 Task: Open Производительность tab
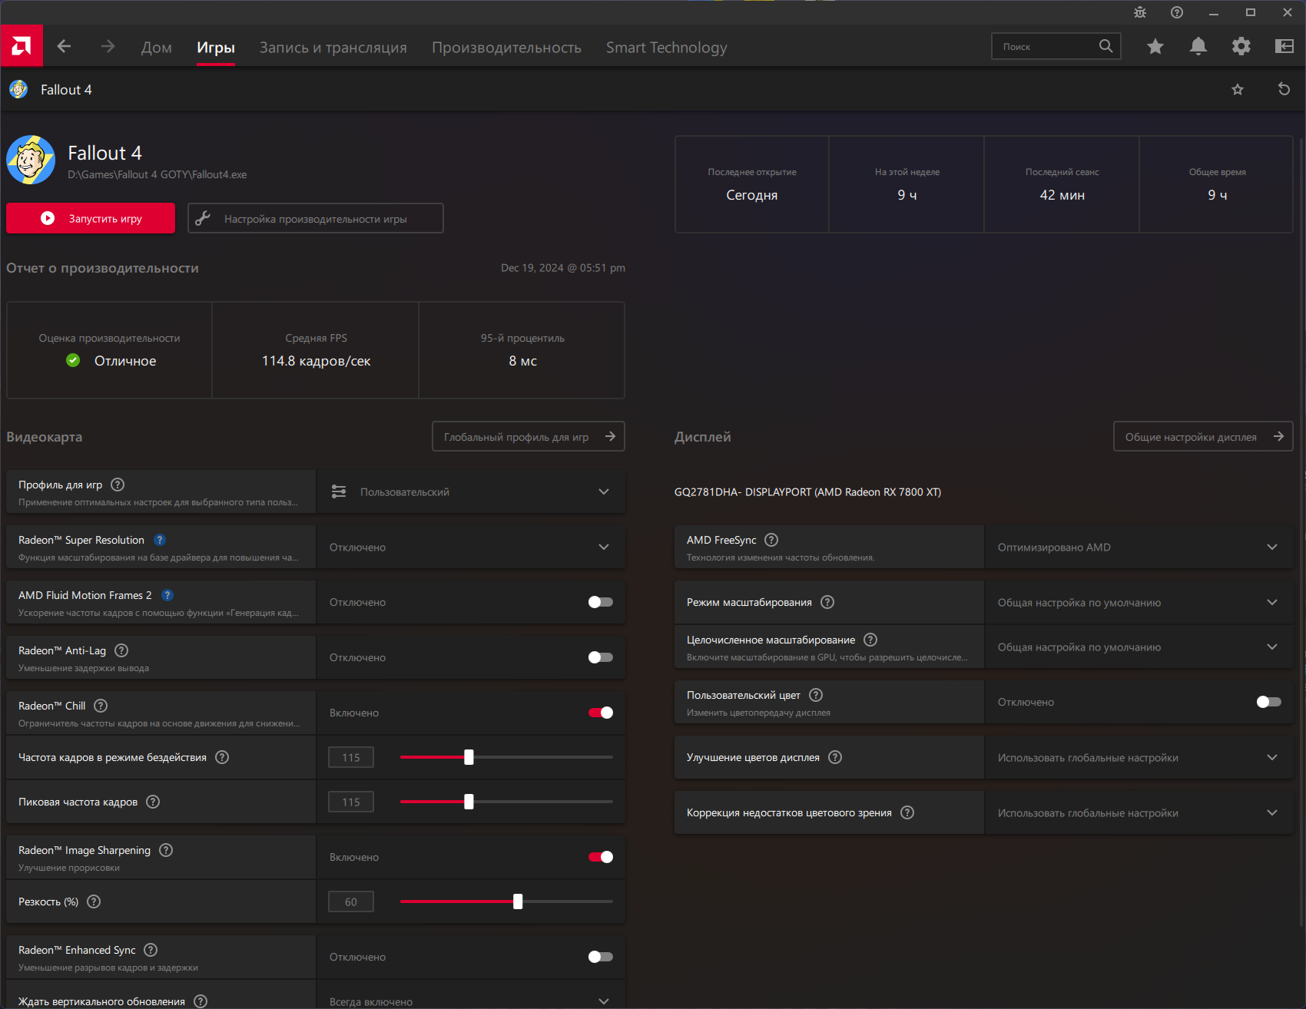click(x=506, y=48)
